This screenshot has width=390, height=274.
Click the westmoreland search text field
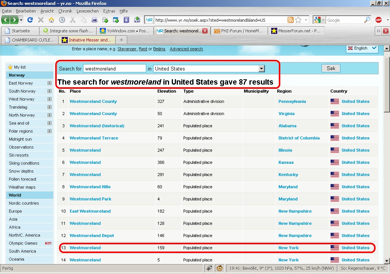114,69
